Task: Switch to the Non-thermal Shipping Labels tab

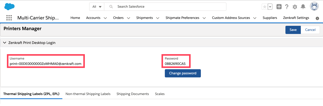Action: [x=88, y=94]
